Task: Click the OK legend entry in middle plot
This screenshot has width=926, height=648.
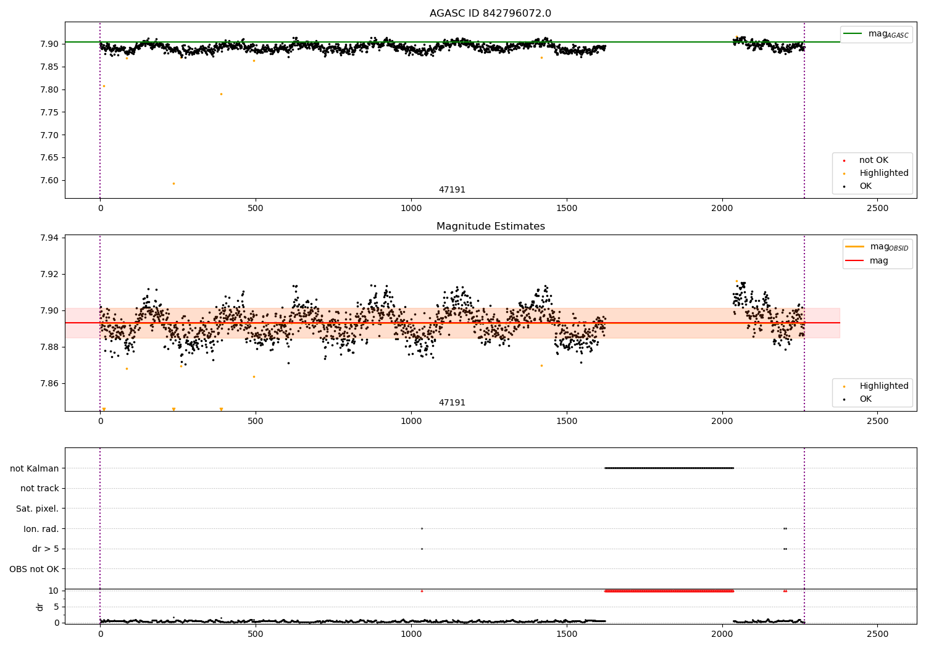Action: pyautogui.click(x=857, y=399)
